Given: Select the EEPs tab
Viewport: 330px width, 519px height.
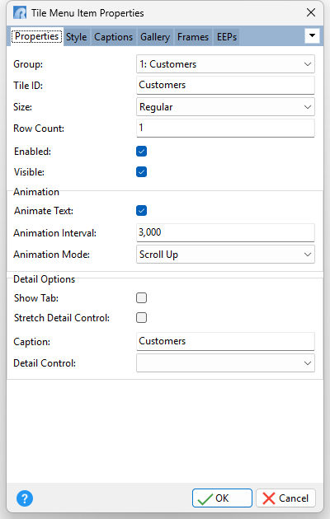Looking at the screenshot, I should pyautogui.click(x=227, y=37).
